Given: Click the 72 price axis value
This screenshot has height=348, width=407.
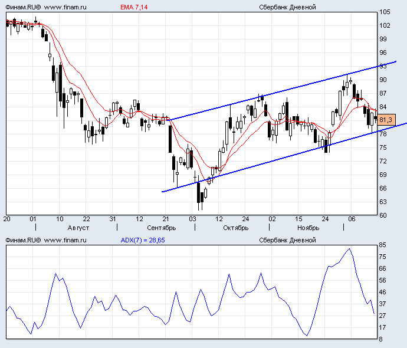Looking at the screenshot, I should click(x=383, y=161).
